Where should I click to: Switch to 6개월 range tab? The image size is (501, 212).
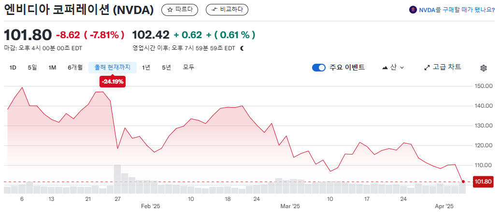coord(75,68)
